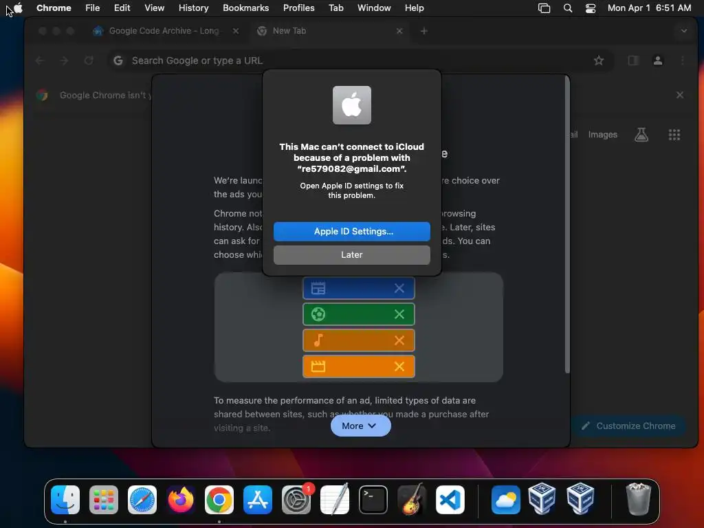Click the Stage Manager menu bar icon
The image size is (704, 528).
tap(544, 8)
